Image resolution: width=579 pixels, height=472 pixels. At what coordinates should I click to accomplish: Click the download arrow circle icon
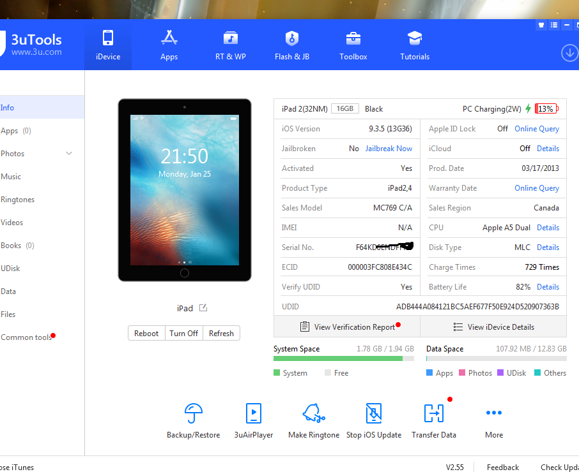pos(570,53)
